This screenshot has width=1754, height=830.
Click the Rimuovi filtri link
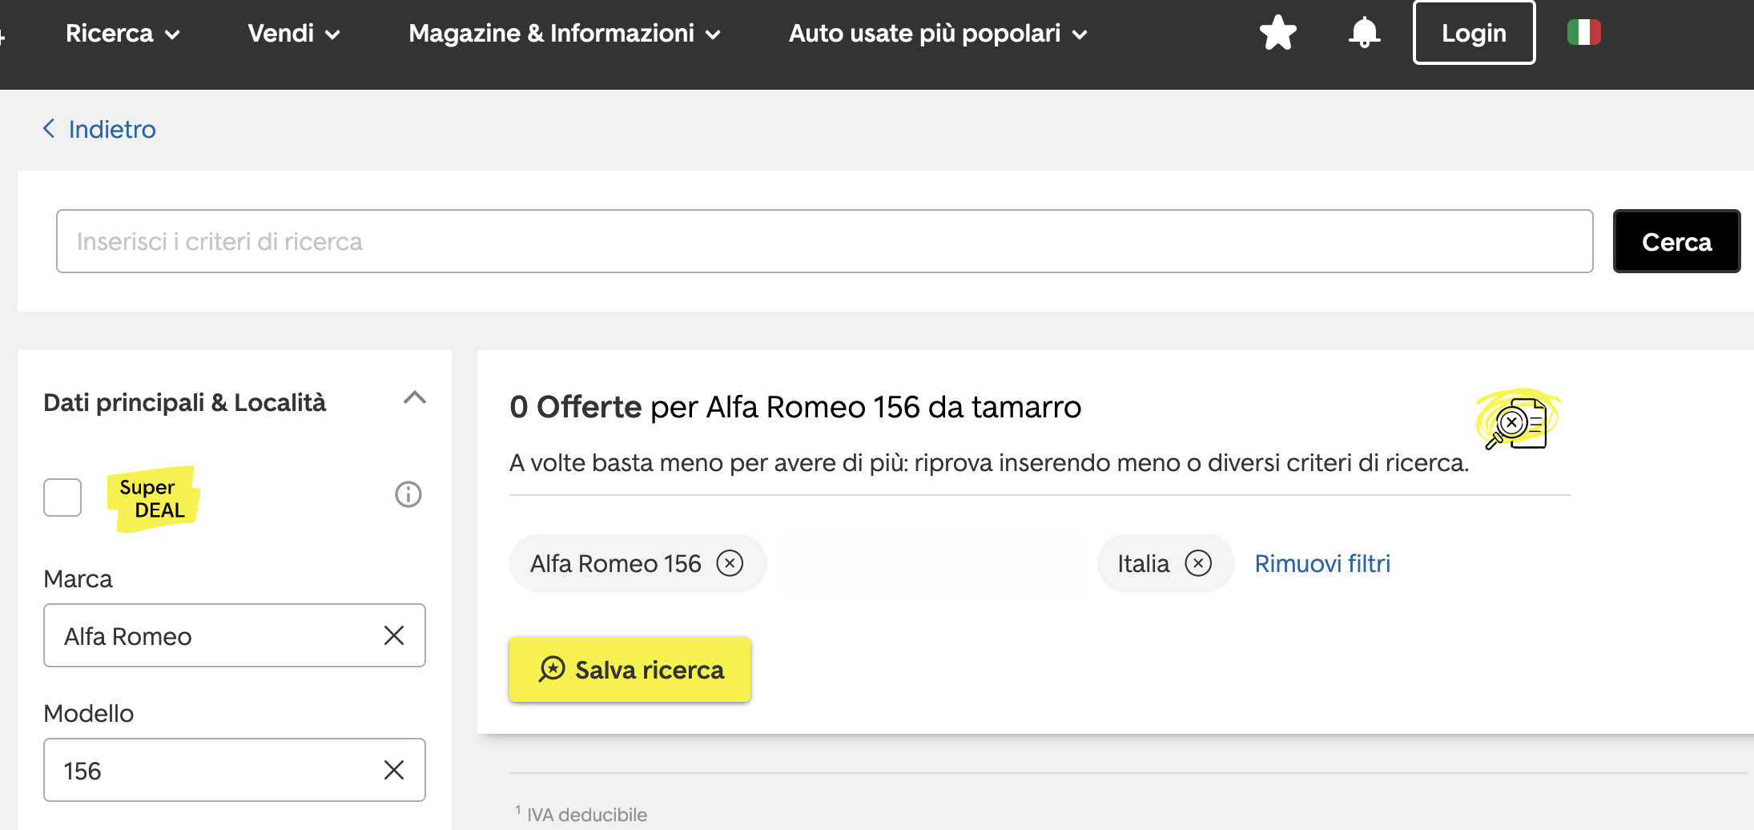pyautogui.click(x=1322, y=563)
